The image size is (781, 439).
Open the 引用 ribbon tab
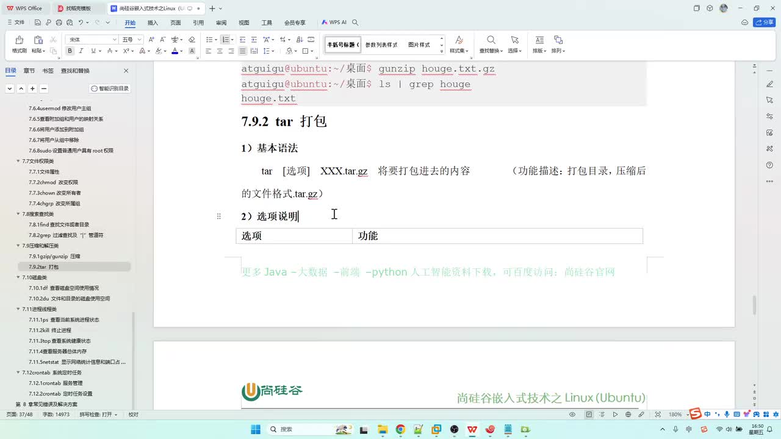[198, 23]
